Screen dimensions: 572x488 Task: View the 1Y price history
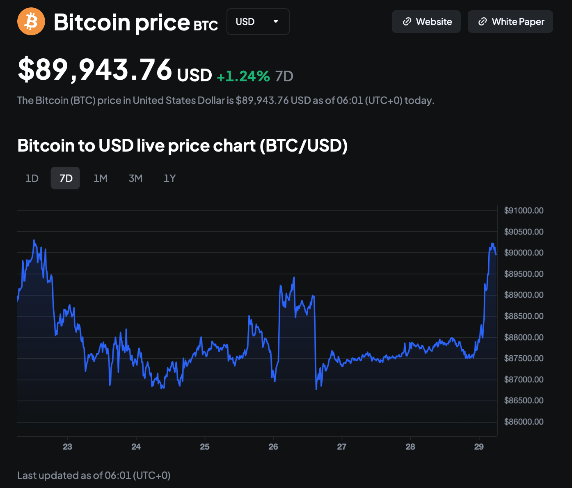point(169,178)
